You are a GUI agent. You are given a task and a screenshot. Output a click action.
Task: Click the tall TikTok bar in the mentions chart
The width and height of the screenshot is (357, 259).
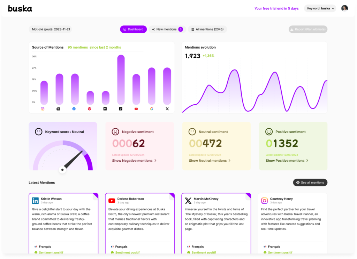[121, 80]
